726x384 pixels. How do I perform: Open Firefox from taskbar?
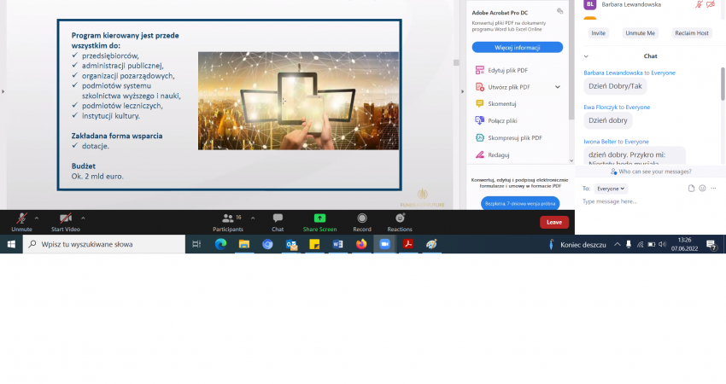[x=361, y=244]
